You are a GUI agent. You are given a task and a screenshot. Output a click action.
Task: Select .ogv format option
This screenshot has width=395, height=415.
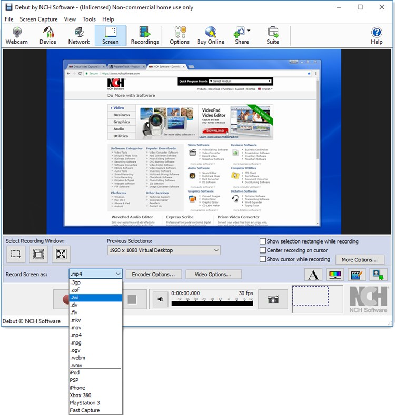point(96,350)
